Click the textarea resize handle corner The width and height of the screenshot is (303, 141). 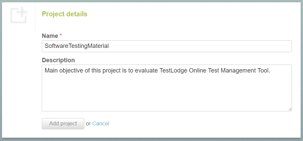coord(290,109)
